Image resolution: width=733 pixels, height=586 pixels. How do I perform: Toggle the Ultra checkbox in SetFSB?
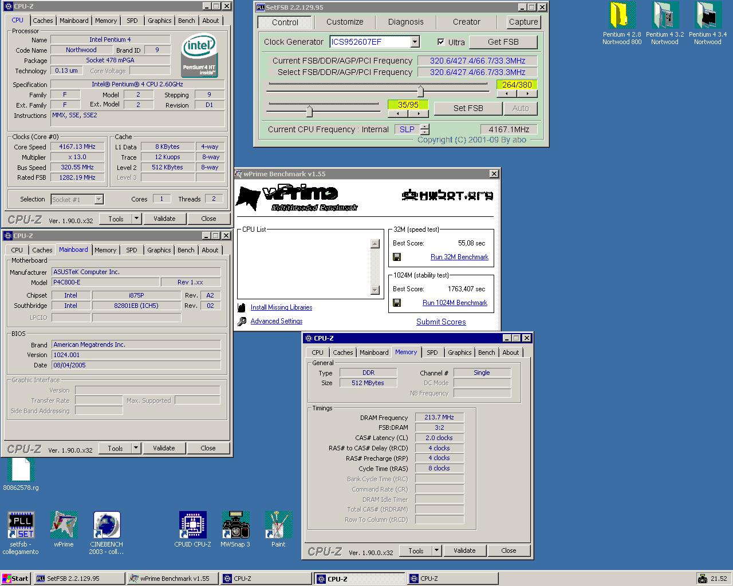441,42
